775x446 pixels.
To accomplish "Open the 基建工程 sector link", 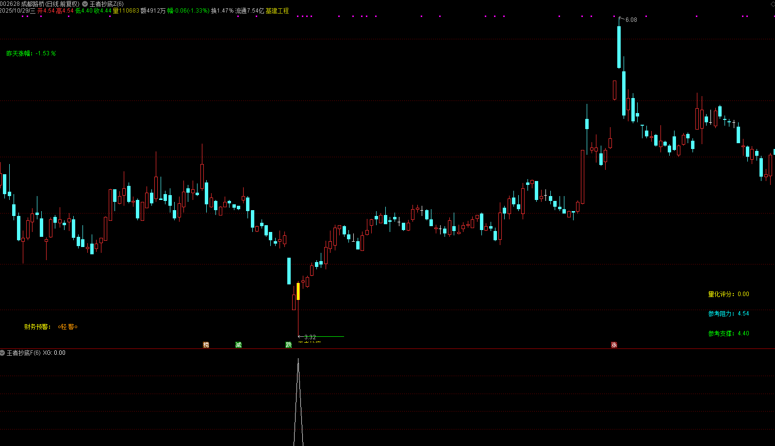I will coord(277,11).
